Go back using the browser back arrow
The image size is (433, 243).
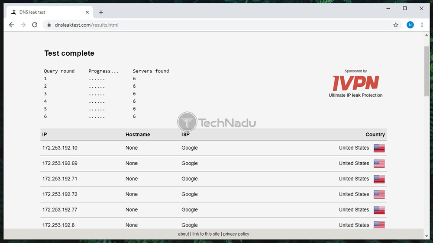pos(11,25)
